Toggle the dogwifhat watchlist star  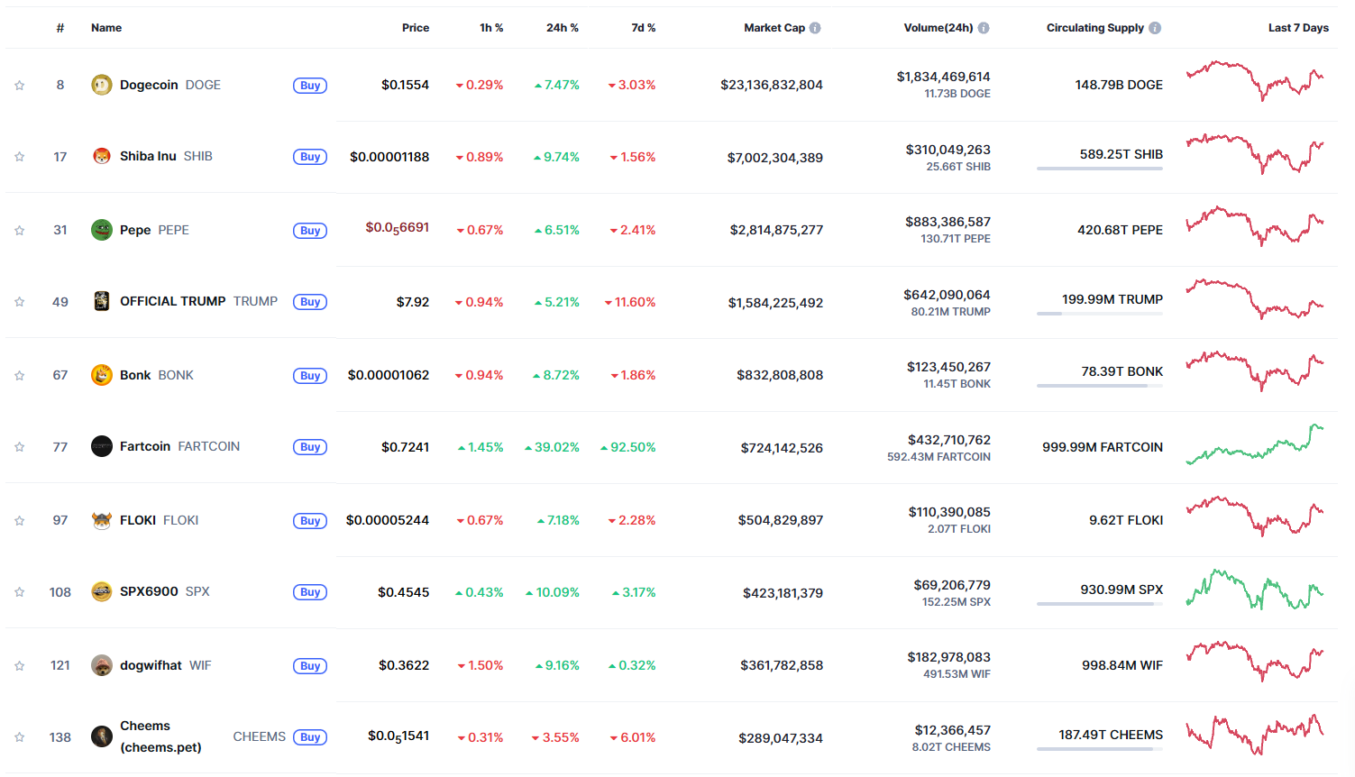point(19,666)
